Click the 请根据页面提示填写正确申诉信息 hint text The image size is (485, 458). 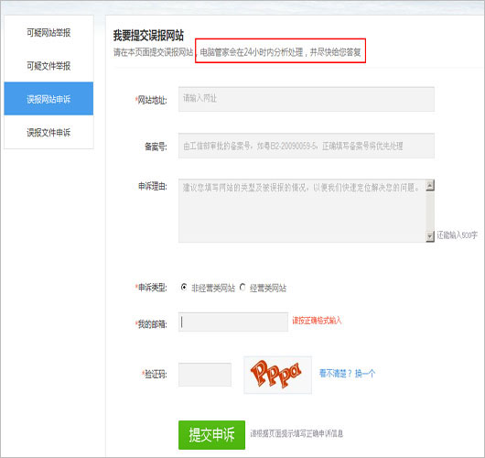pos(296,433)
